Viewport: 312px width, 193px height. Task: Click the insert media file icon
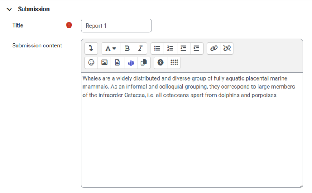tap(117, 63)
